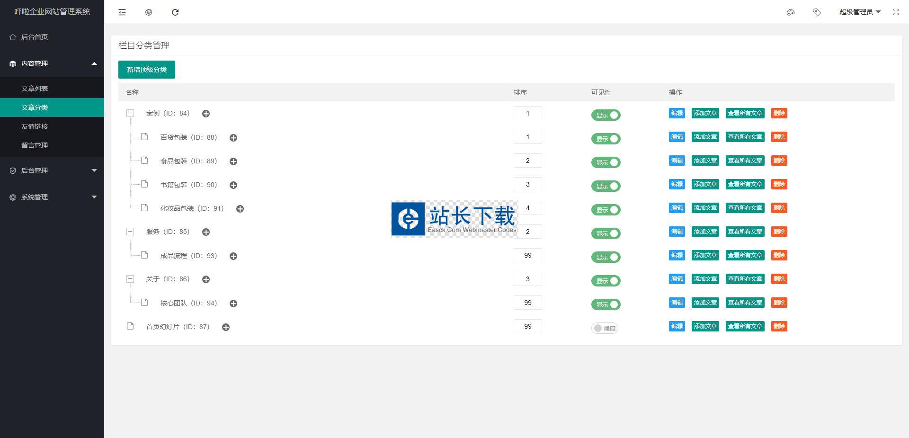
Task: Click plus icon beside 化妆品包装
Action: tap(240, 209)
